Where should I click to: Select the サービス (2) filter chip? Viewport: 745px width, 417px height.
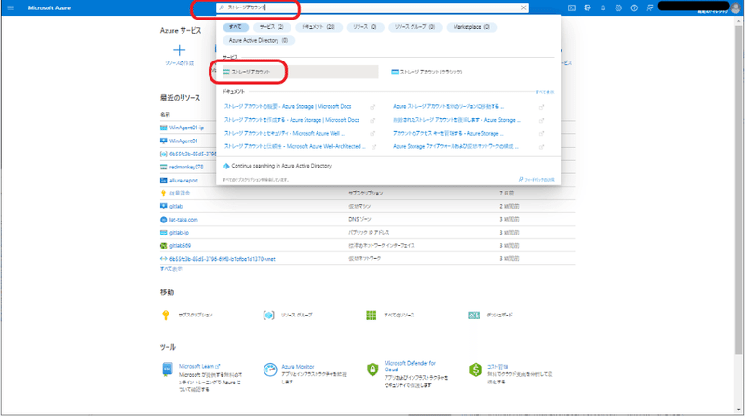click(x=271, y=27)
